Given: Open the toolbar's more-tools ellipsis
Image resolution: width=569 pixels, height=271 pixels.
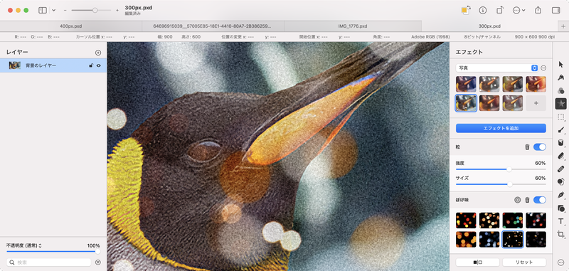Looking at the screenshot, I should (x=560, y=262).
